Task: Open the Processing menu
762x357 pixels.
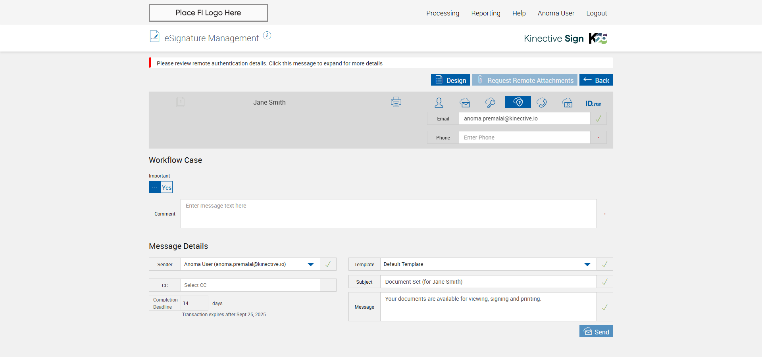Action: (443, 13)
